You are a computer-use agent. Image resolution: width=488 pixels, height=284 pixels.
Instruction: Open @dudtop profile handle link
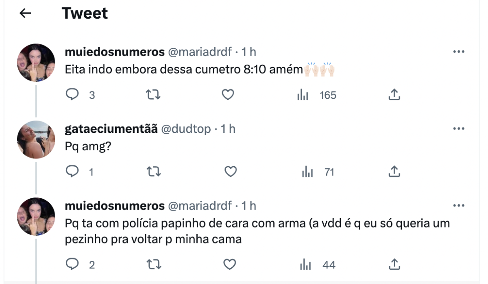186,129
